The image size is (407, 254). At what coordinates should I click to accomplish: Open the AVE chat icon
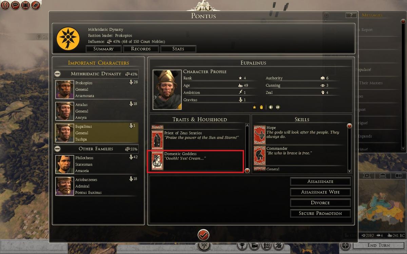[x=15, y=5]
